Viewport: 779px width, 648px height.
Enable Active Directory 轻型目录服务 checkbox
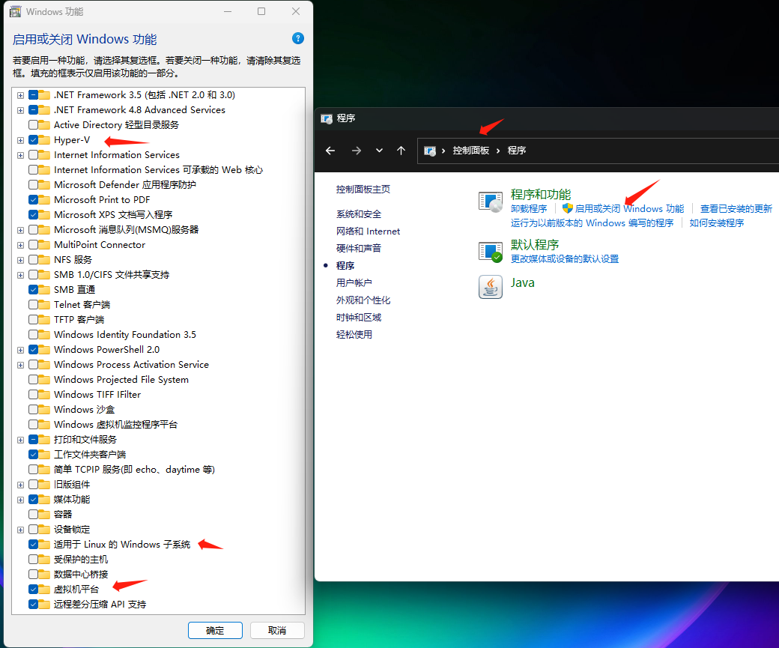[x=33, y=124]
